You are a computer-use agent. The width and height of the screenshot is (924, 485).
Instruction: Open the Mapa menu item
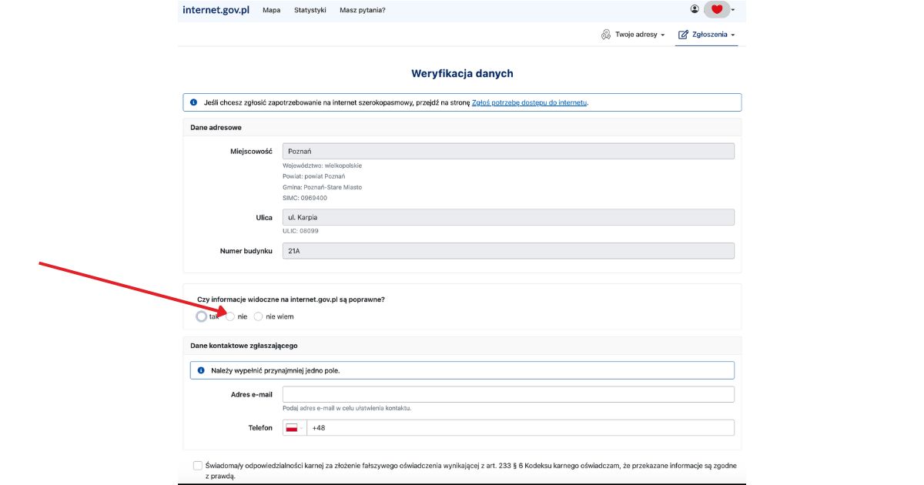pyautogui.click(x=271, y=10)
